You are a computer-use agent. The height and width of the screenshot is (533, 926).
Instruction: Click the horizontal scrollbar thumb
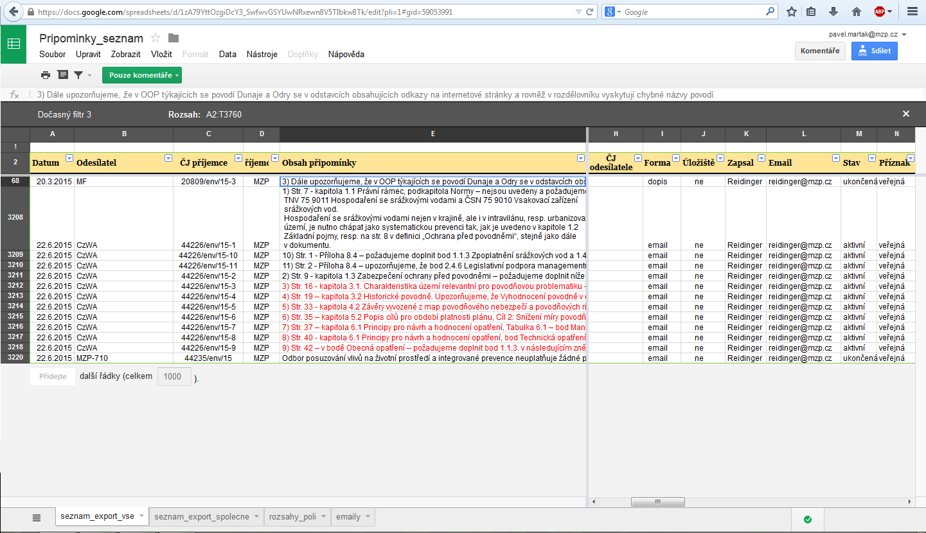[657, 502]
